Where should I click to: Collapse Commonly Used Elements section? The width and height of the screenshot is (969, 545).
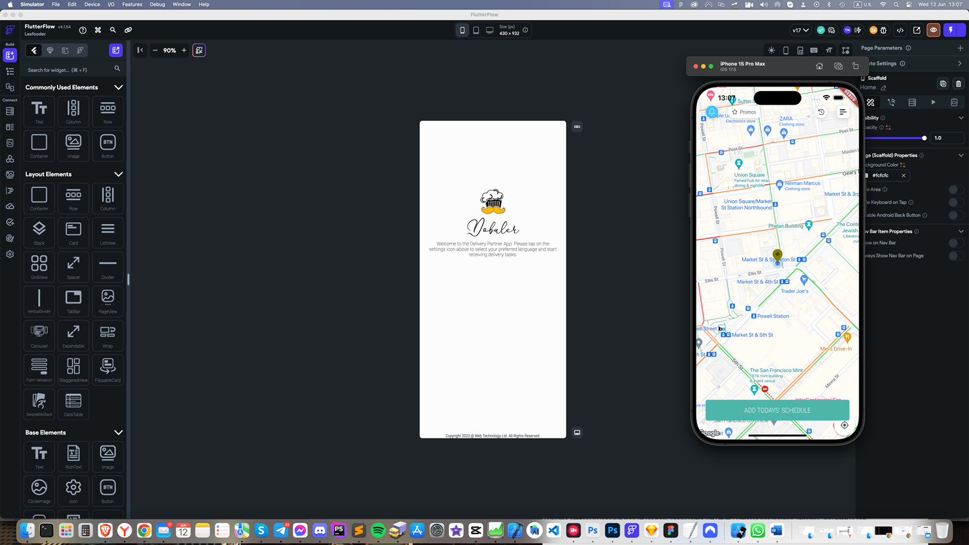coord(118,87)
